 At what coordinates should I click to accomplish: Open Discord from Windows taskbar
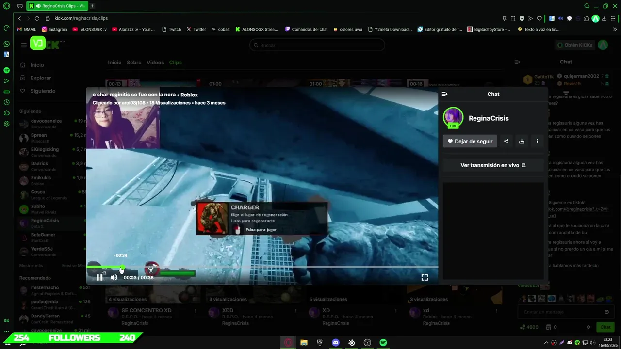pos(336,343)
